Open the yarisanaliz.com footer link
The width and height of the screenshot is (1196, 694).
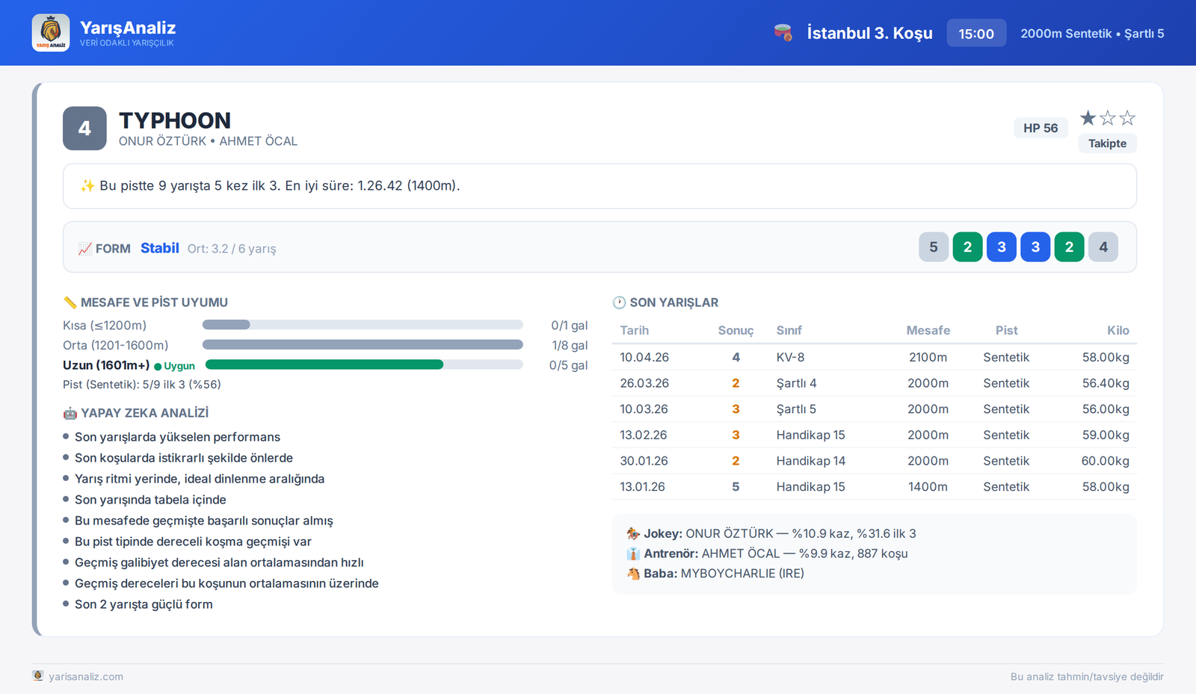tap(86, 677)
